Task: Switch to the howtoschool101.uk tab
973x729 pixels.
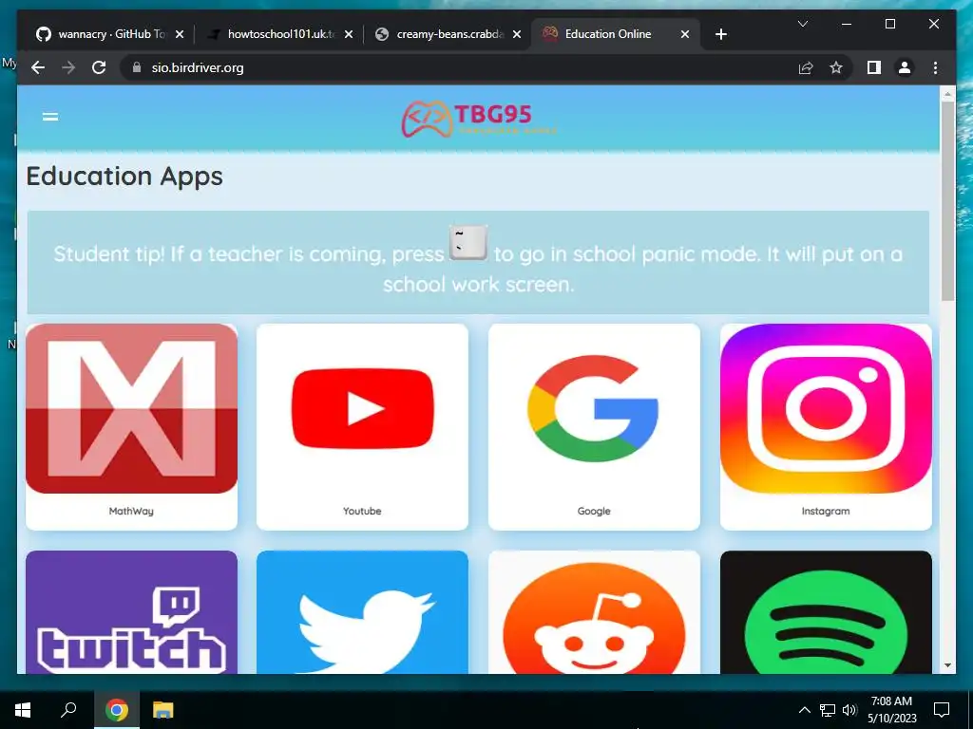Action: pyautogui.click(x=278, y=34)
